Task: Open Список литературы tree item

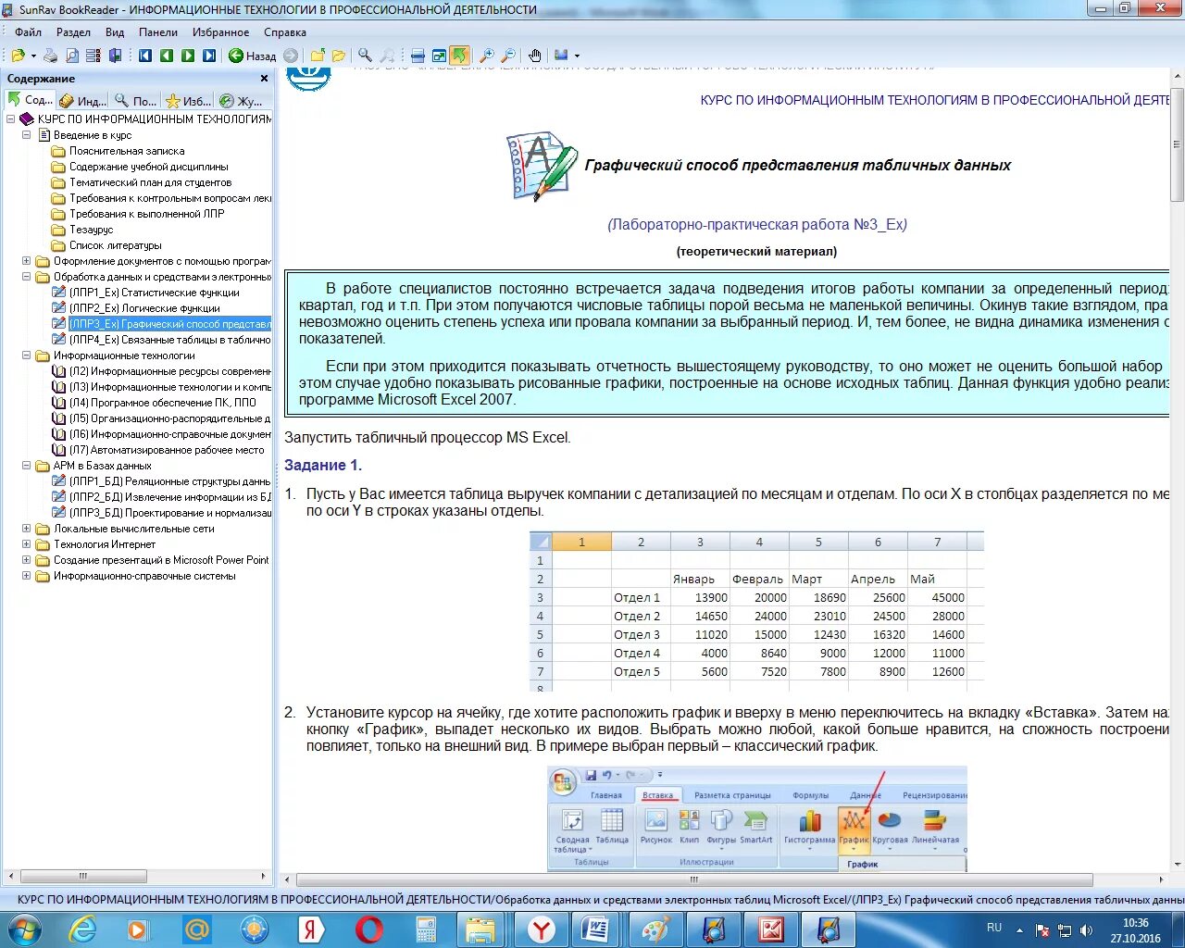Action: [x=116, y=245]
